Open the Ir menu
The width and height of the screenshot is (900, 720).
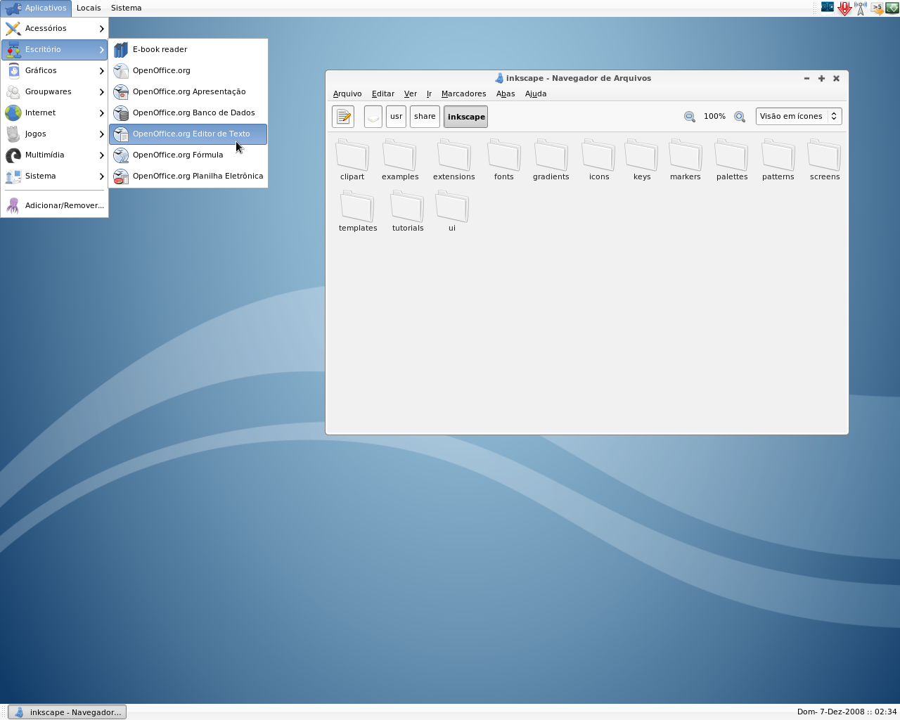click(429, 94)
